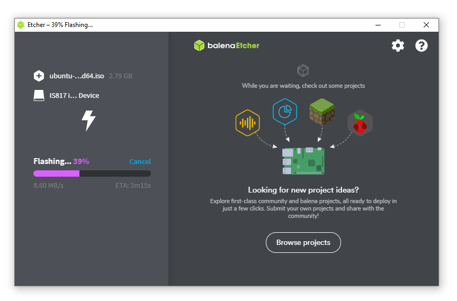Viewport: 457px width, 301px height.
Task: Click the ETA: 3m15s text
Action: [x=133, y=186]
